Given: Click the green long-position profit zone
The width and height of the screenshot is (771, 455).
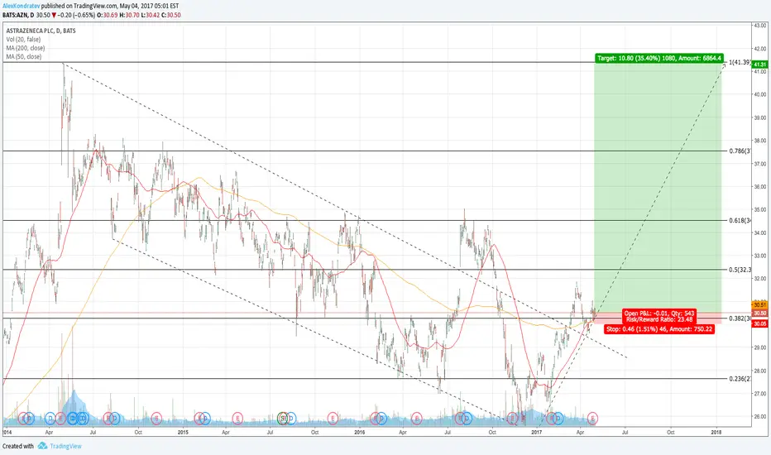Looking at the screenshot, I should [x=658, y=187].
